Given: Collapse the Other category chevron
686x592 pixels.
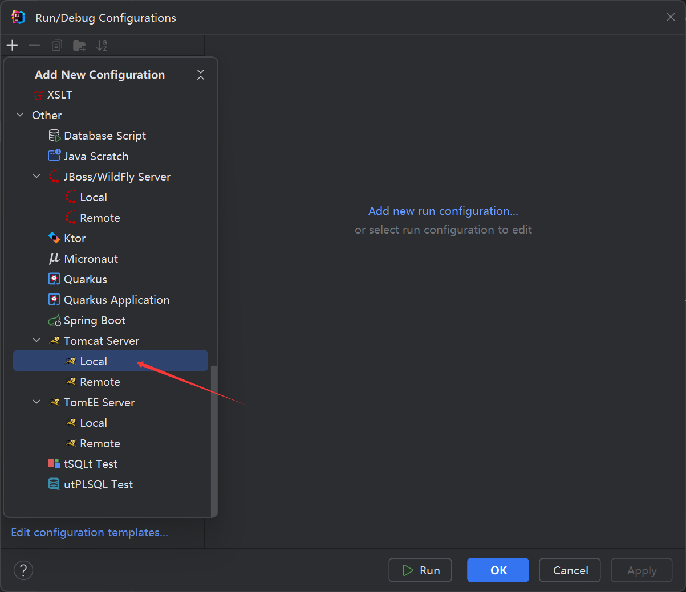Looking at the screenshot, I should tap(20, 115).
